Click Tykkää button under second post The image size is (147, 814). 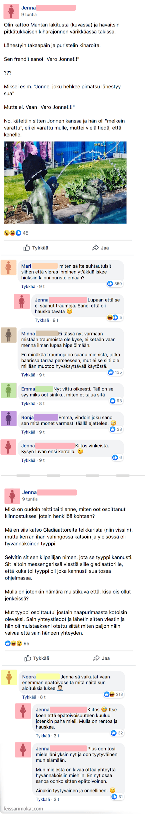tap(37, 658)
